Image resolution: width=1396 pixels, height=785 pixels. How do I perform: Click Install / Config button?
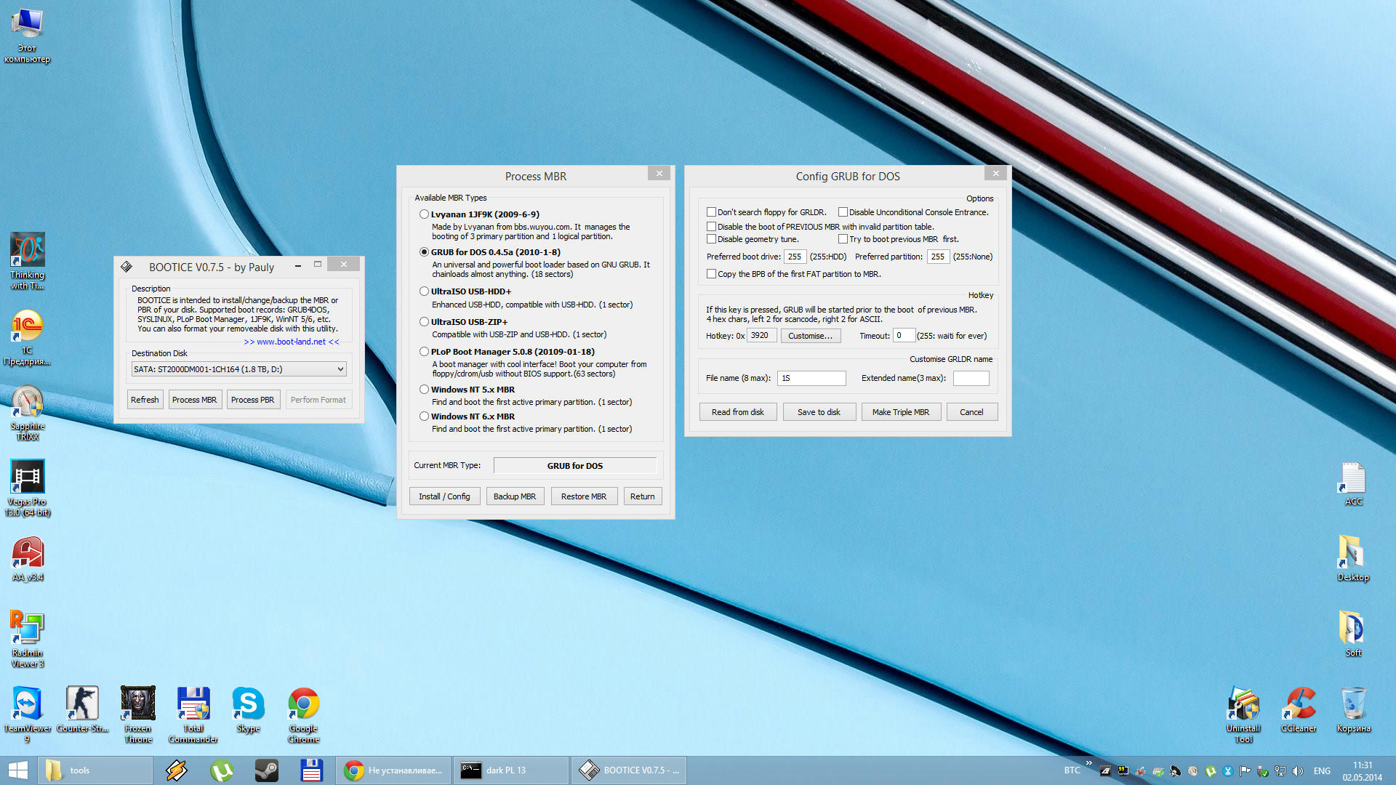coord(444,496)
